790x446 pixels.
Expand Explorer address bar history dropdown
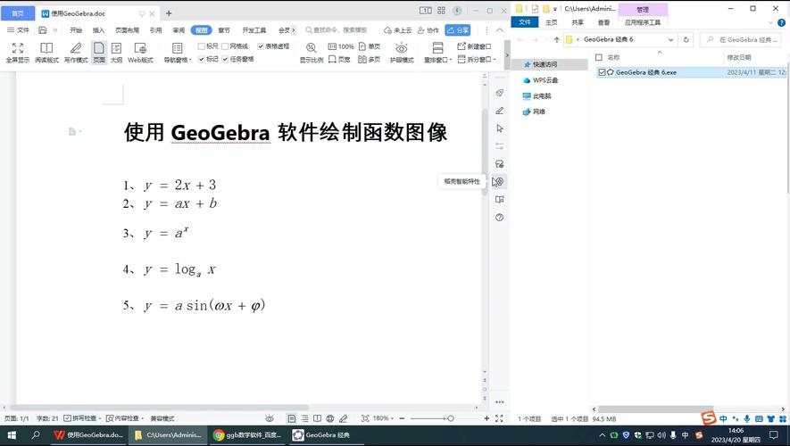pos(670,39)
